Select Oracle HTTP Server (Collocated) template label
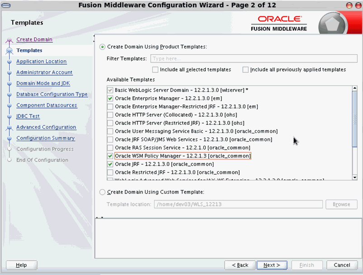 pos(176,115)
